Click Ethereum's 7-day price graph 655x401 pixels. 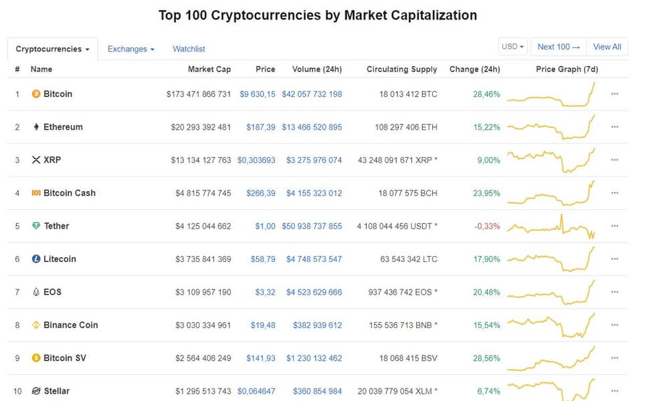[x=551, y=127]
